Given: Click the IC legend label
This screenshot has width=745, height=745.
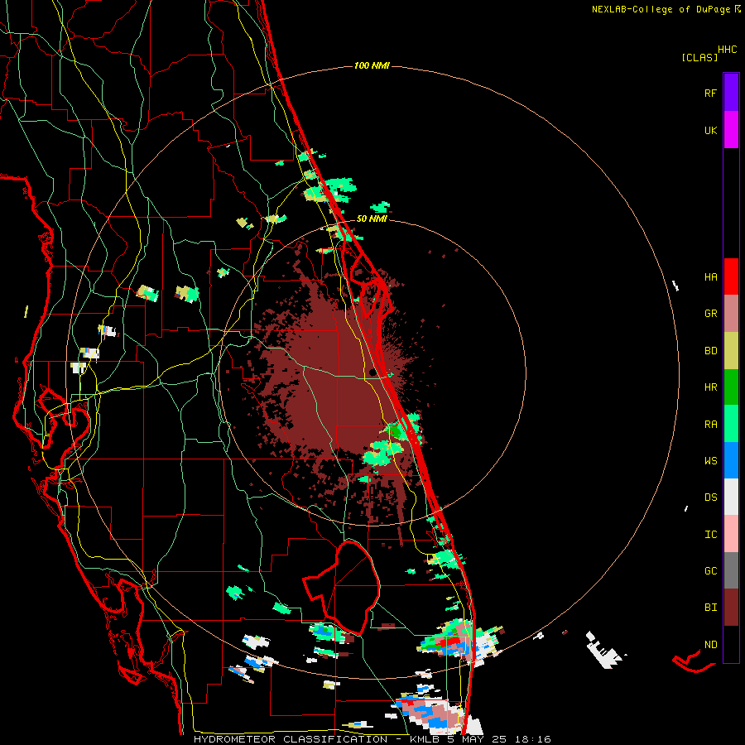Looking at the screenshot, I should (x=710, y=535).
